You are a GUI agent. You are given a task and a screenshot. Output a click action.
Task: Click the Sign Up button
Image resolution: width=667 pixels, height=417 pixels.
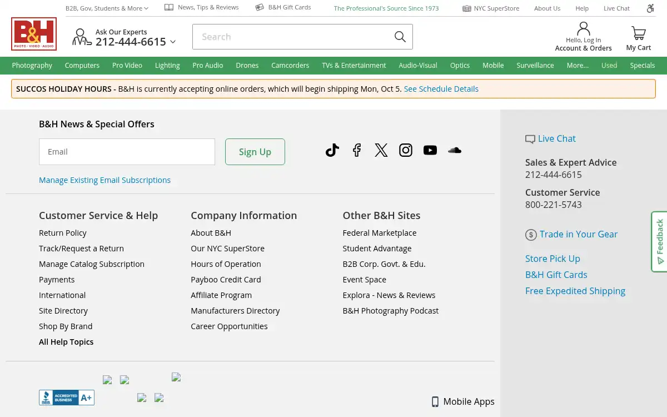pos(255,152)
